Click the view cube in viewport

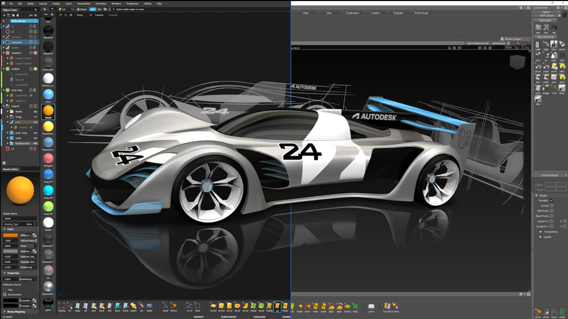click(518, 62)
